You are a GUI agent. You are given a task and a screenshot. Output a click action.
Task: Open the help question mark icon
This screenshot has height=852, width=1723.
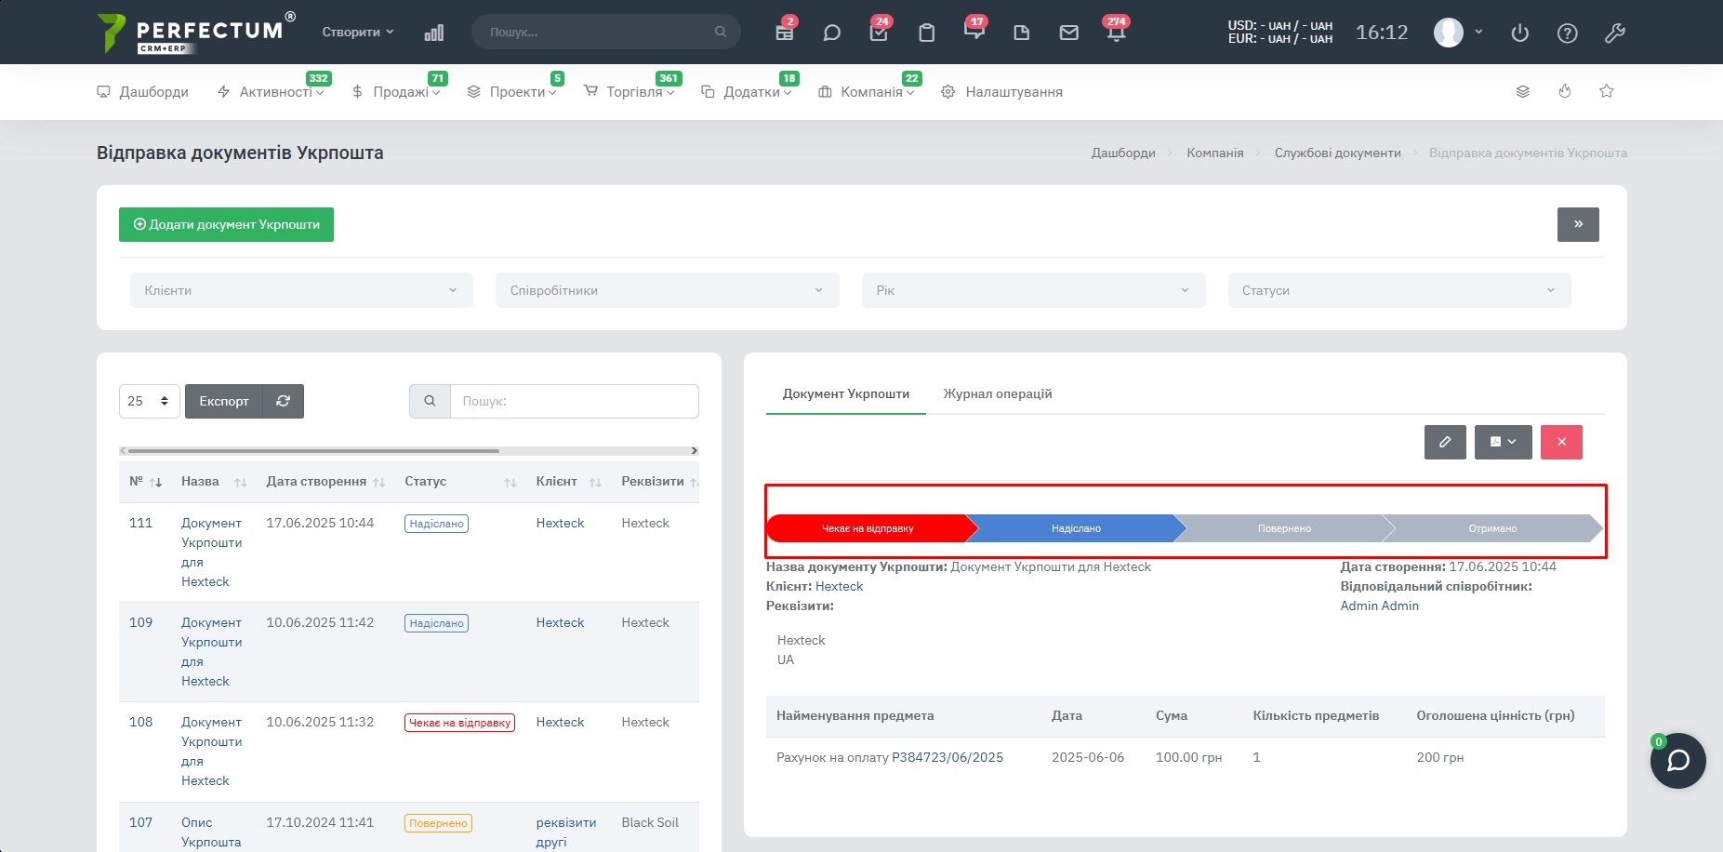1568,33
